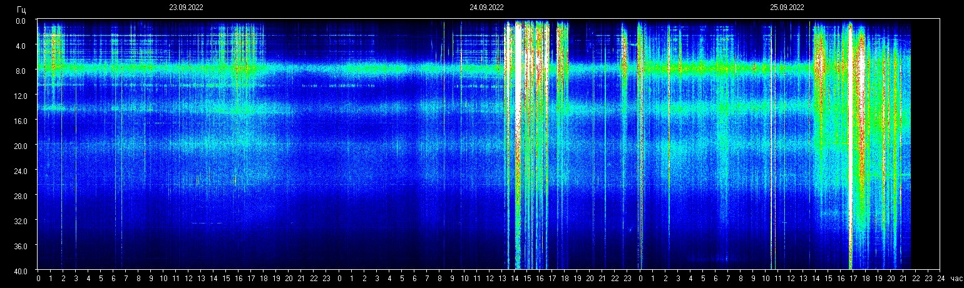Select the 16.0 frequency axis label

(x=20, y=120)
